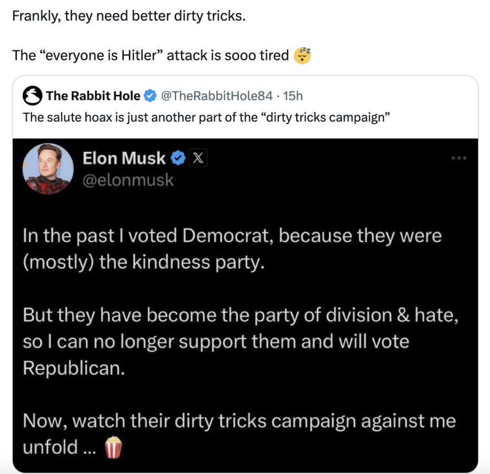This screenshot has height=474, width=490.
Task: Click The Rabbit Hole avatar icon
Action: [x=34, y=96]
